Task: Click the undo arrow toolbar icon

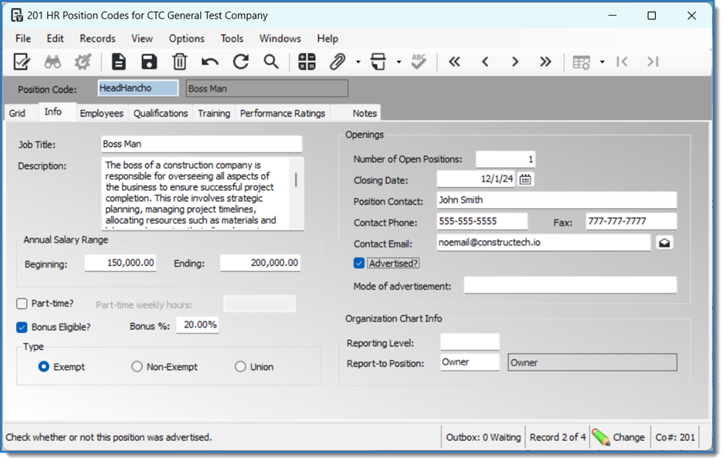Action: click(210, 62)
